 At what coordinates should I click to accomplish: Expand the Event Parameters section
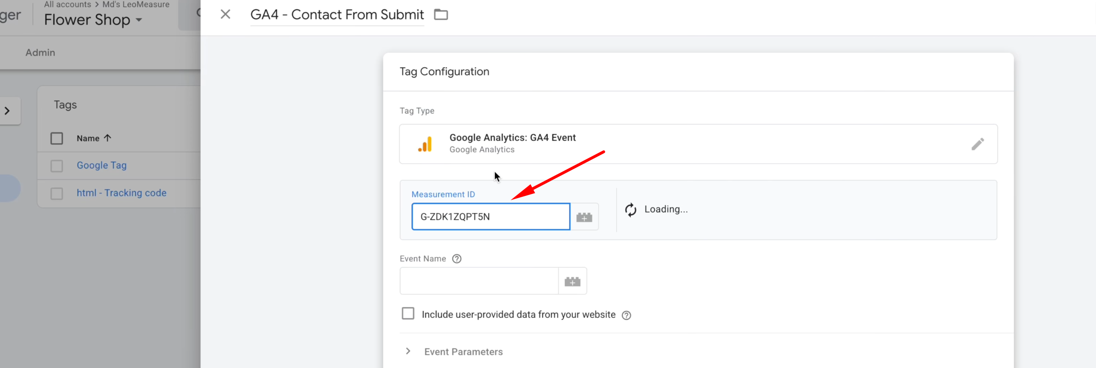[x=408, y=351]
